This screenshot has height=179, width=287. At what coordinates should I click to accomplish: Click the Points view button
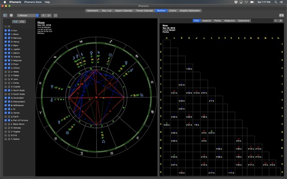[x=218, y=20]
